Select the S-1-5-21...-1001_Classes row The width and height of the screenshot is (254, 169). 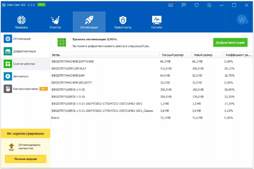(151, 111)
